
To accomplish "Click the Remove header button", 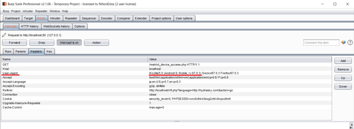I will click(x=343, y=69).
